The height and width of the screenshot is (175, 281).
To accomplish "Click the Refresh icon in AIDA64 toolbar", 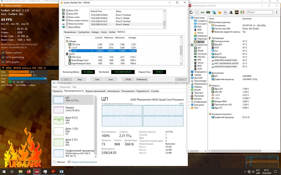I will (x=191, y=12).
